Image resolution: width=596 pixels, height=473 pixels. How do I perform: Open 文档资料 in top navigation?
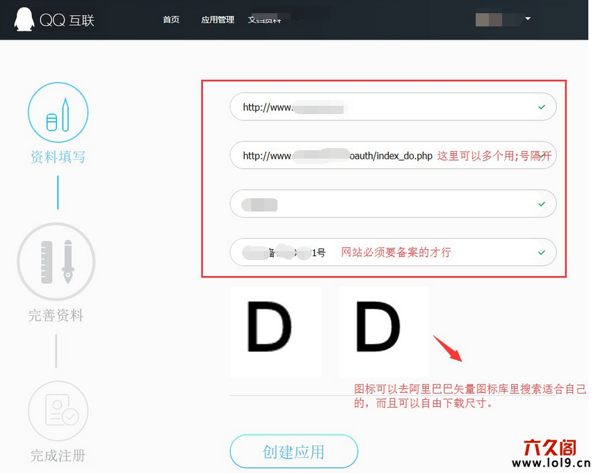point(264,19)
